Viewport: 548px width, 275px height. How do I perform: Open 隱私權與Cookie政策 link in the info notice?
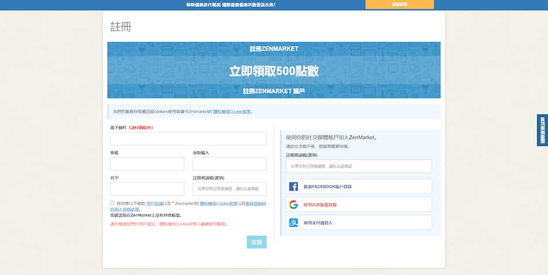(x=232, y=112)
